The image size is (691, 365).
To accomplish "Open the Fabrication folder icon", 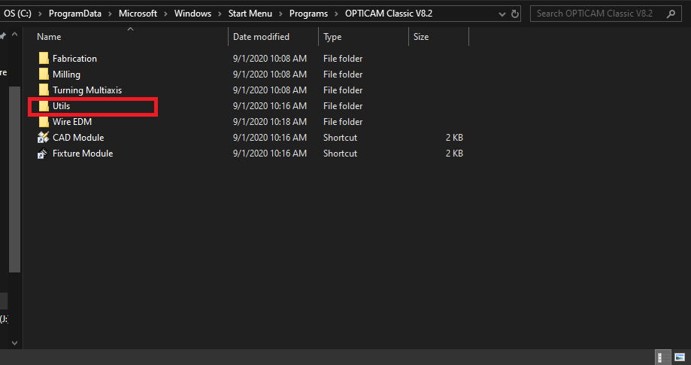I will click(x=44, y=58).
